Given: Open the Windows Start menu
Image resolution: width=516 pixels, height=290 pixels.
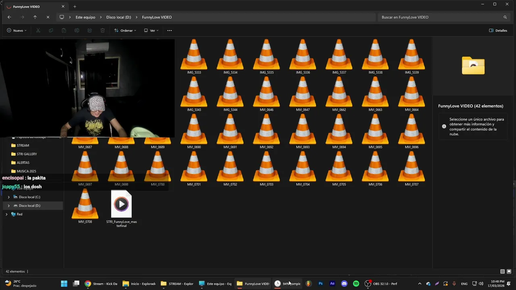Looking at the screenshot, I should [64, 284].
